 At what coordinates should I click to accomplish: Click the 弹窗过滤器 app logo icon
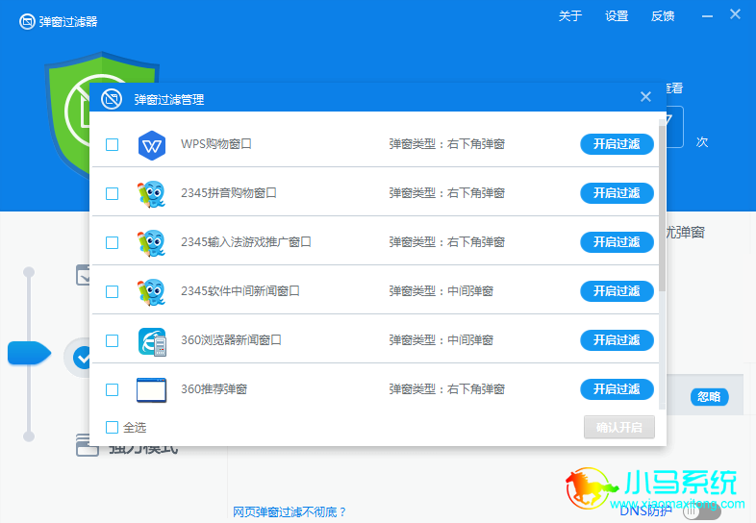pyautogui.click(x=27, y=21)
